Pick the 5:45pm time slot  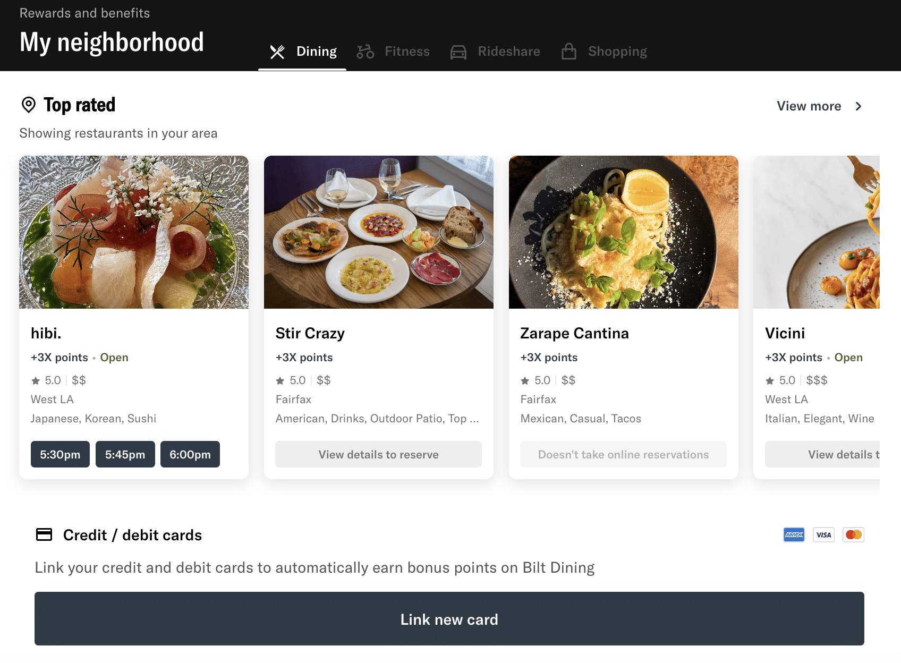[125, 454]
